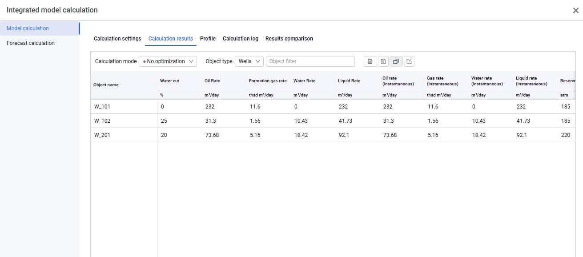Screen dimensions: 583x257
Task: Click Water cut value 20 for W_201
Action: pos(164,135)
